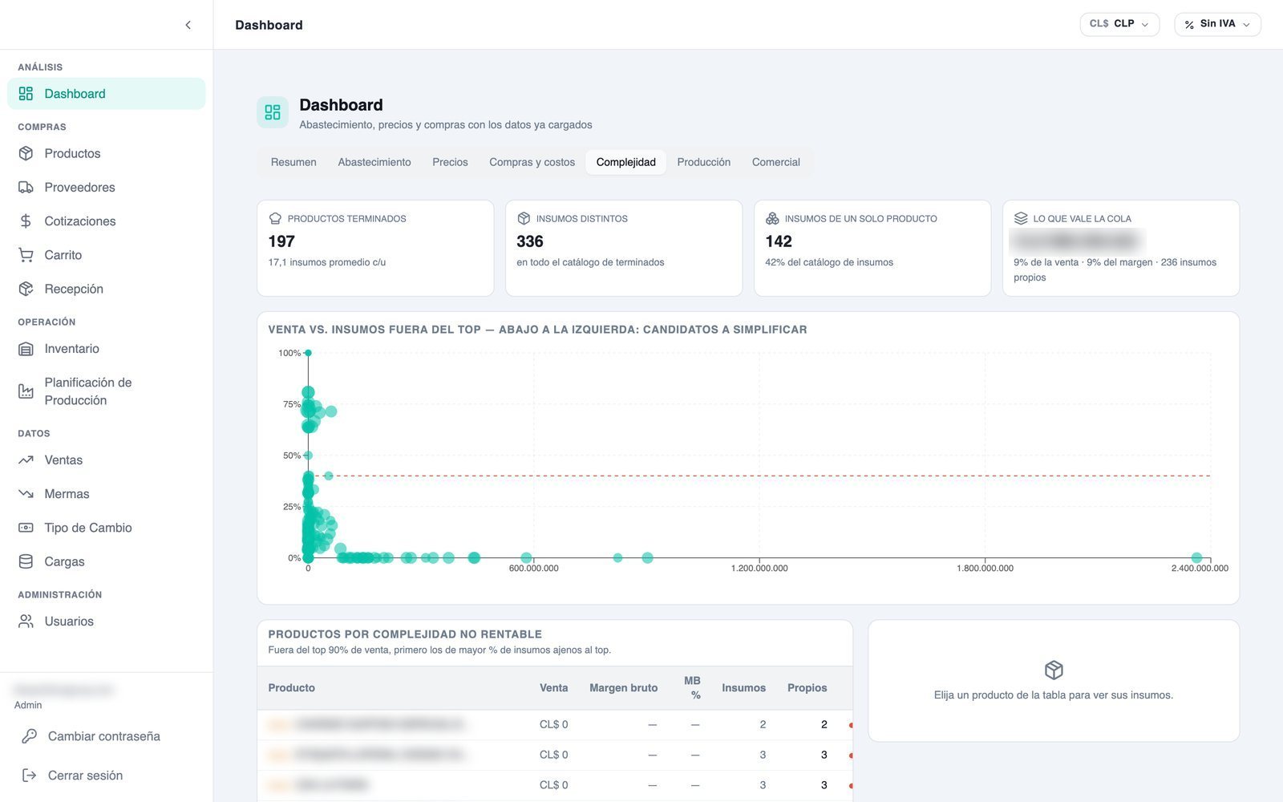This screenshot has height=802, width=1283.
Task: Open the Precios tab
Action: (450, 162)
